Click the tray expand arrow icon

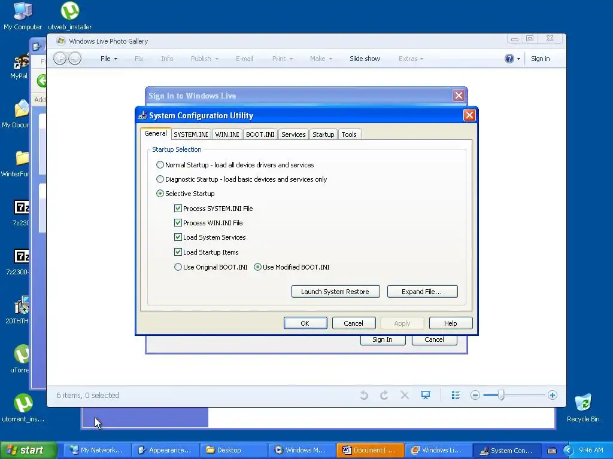[568, 451]
